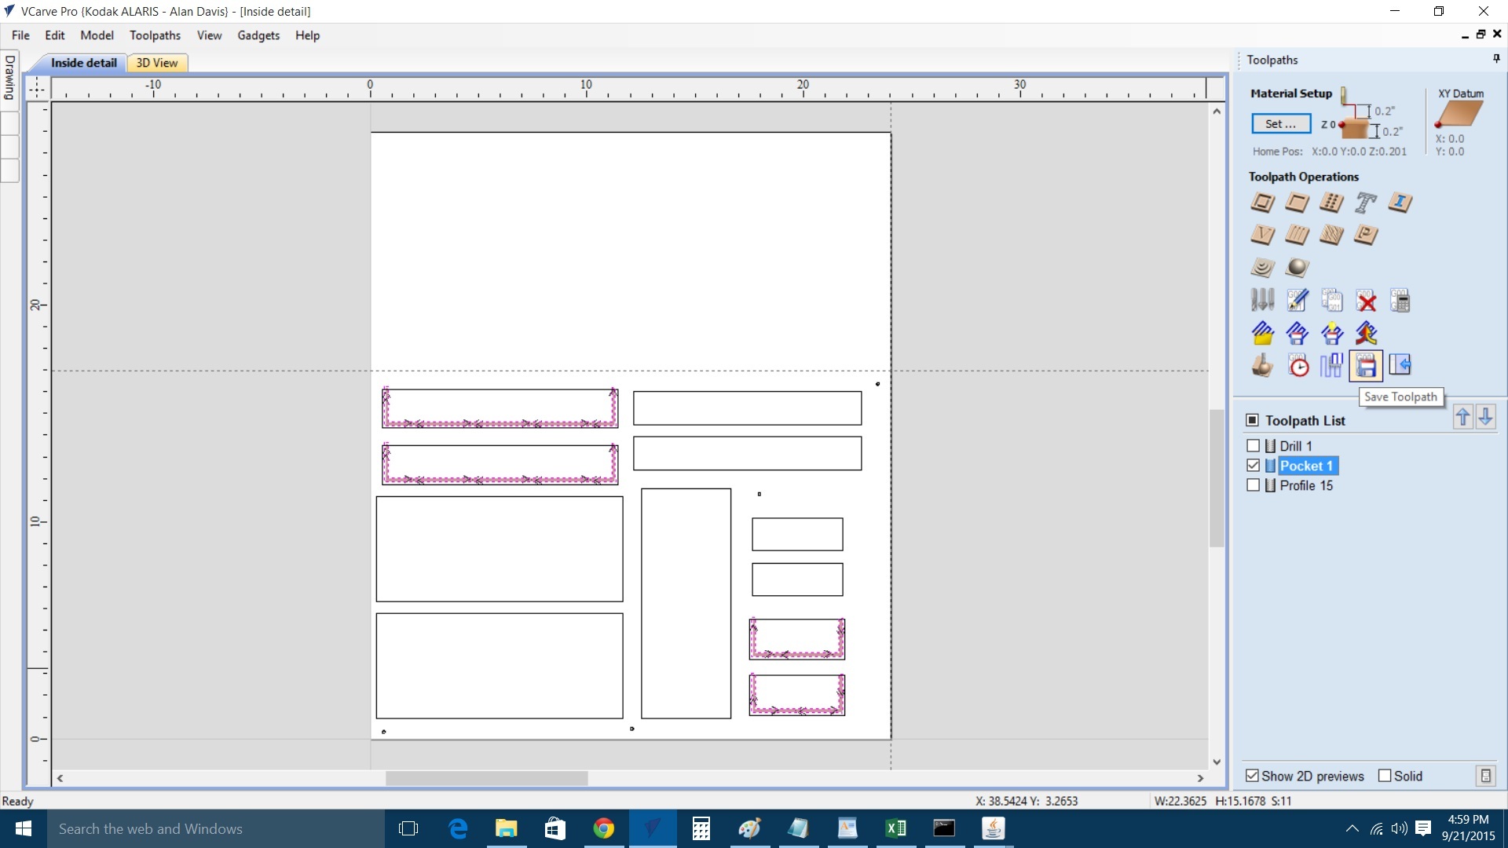Viewport: 1508px width, 848px height.
Task: Enable the Drill 1 toolpath checkbox
Action: coord(1254,446)
